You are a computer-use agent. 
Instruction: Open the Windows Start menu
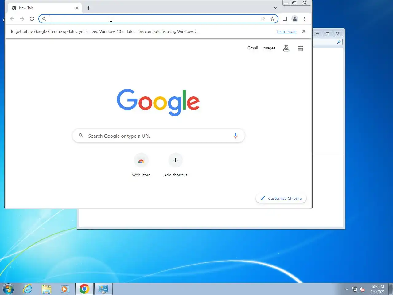(8, 289)
